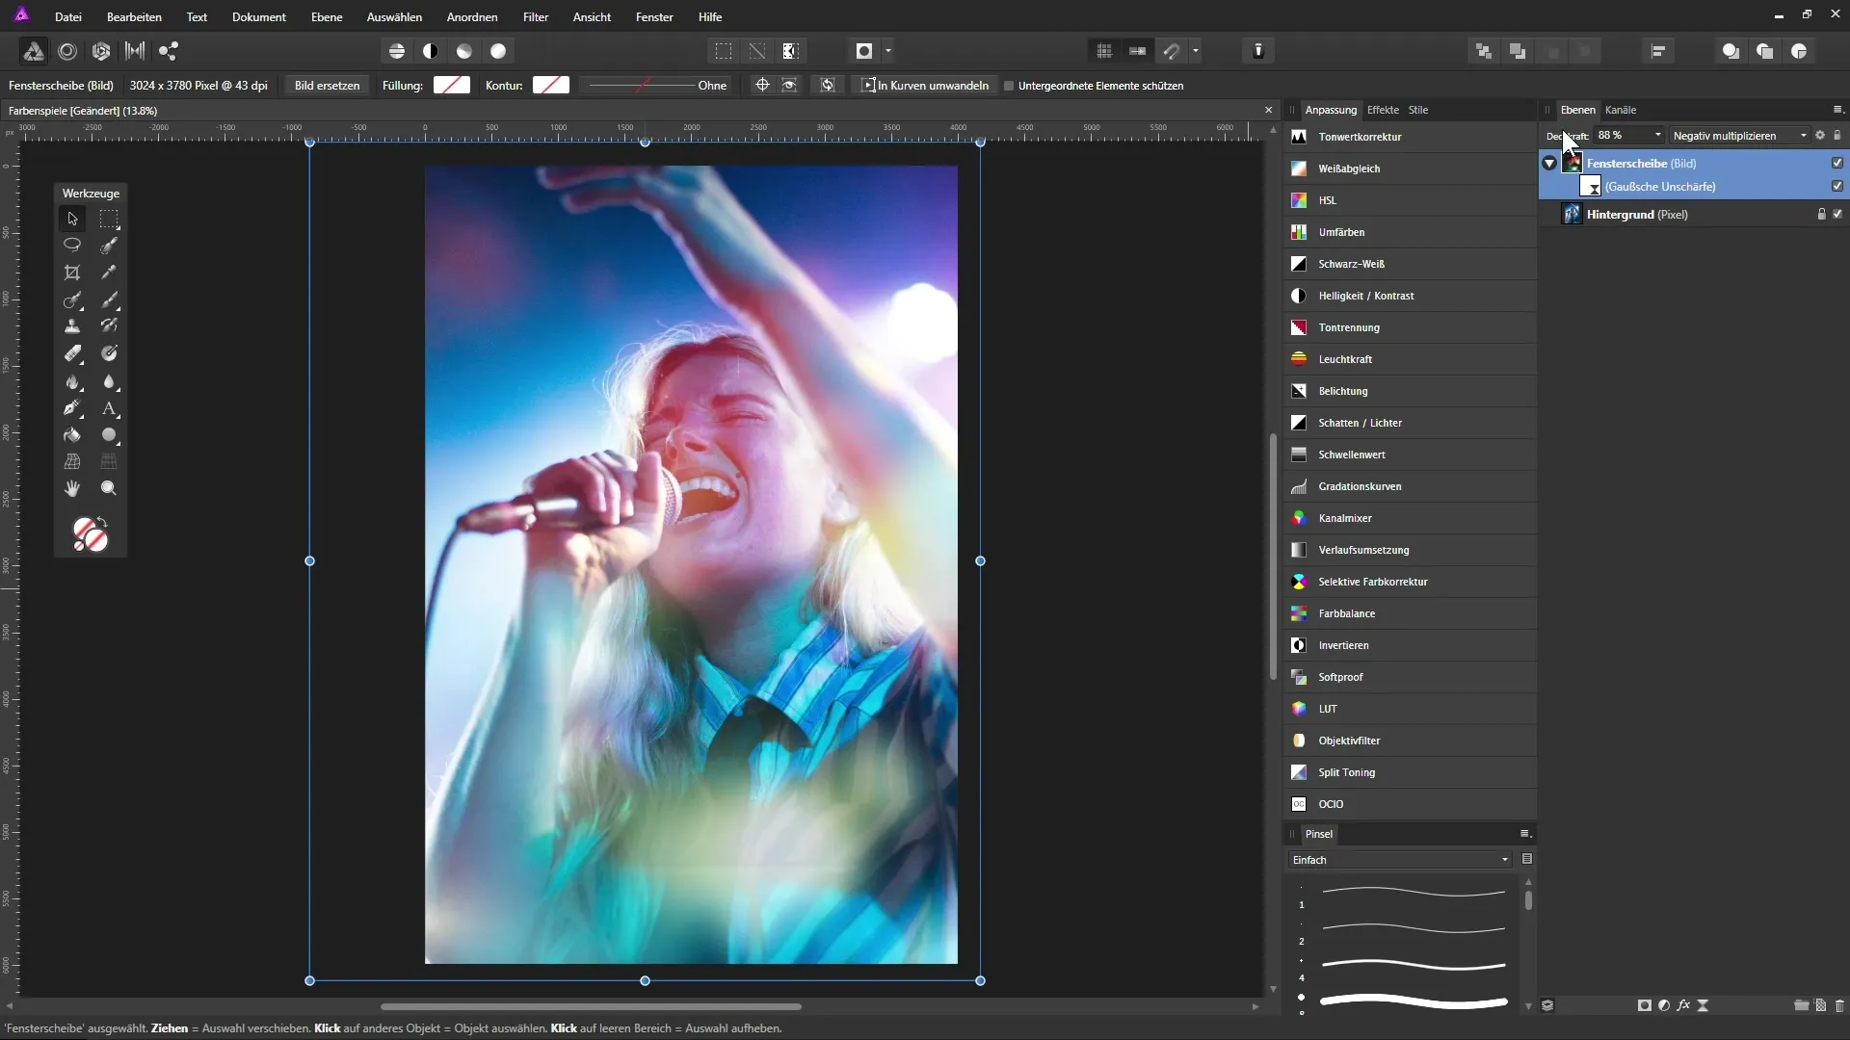Open the Einfach brush category dropdown
This screenshot has width=1850, height=1040.
pos(1399,860)
